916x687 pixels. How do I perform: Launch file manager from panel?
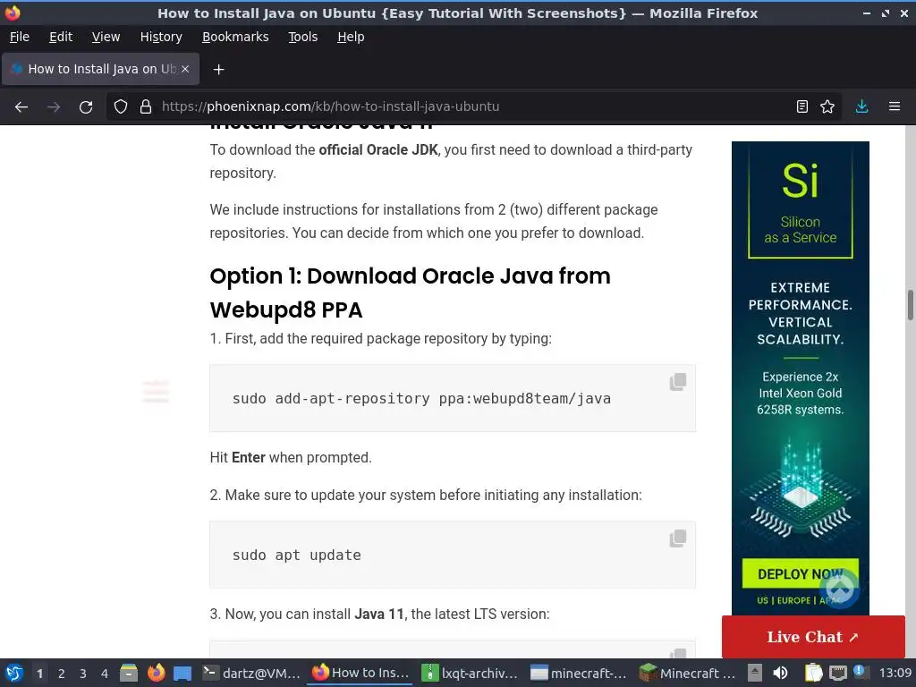[x=129, y=673]
